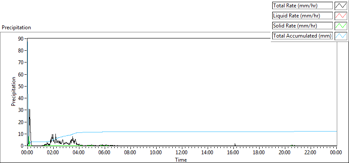Viewport: 349px width, 163px height.
Task: Click the Total Rate (mm/hr) legend label
Action: point(302,6)
